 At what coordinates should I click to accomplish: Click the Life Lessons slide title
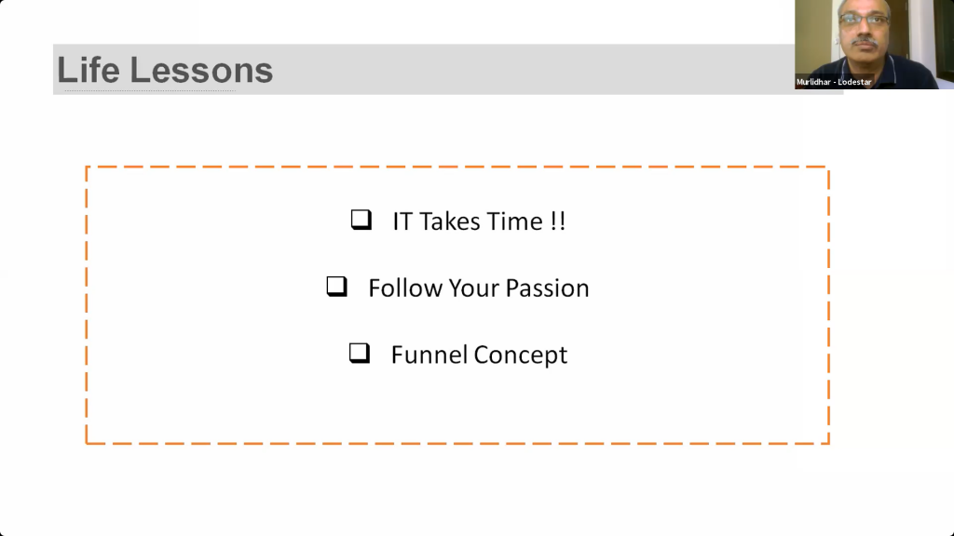pyautogui.click(x=165, y=70)
